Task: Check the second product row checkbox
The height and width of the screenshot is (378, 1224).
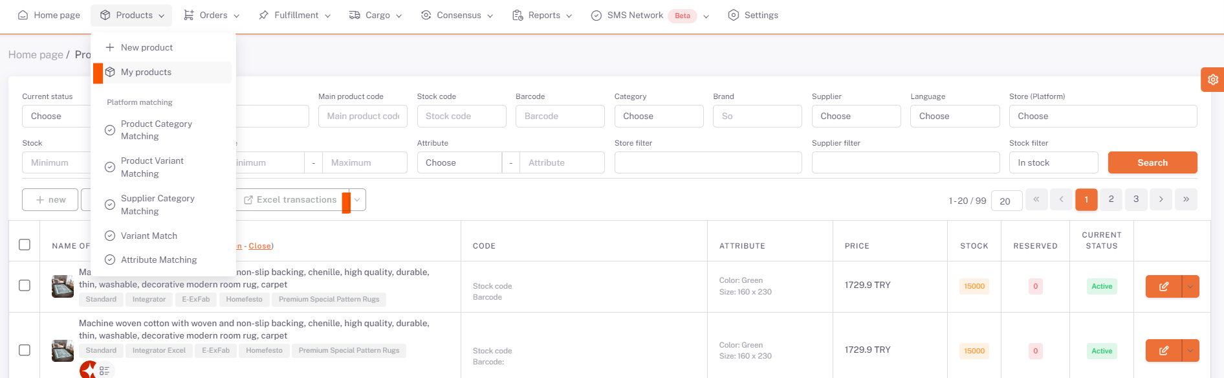Action: point(25,350)
